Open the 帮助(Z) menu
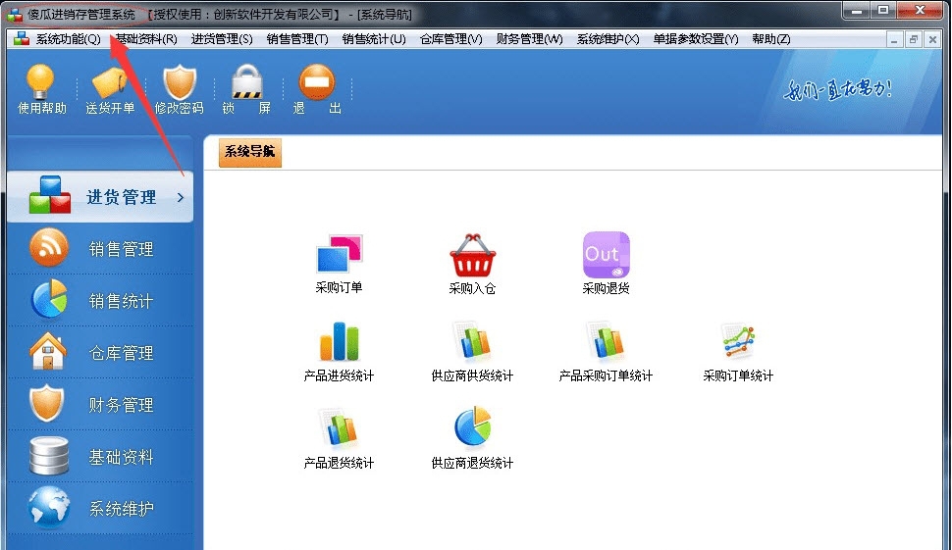The height and width of the screenshot is (550, 952). 771,39
